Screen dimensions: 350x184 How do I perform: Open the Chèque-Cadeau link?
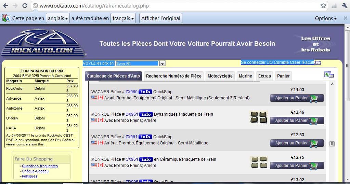click(35, 171)
